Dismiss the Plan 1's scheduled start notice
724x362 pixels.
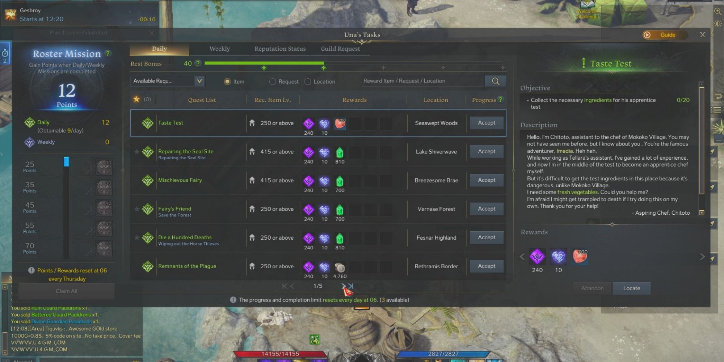pyautogui.click(x=152, y=33)
